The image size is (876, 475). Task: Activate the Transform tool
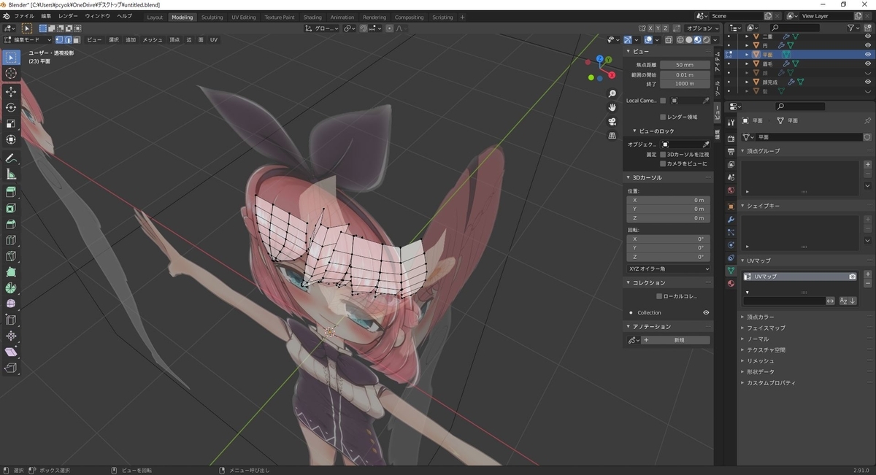11,139
